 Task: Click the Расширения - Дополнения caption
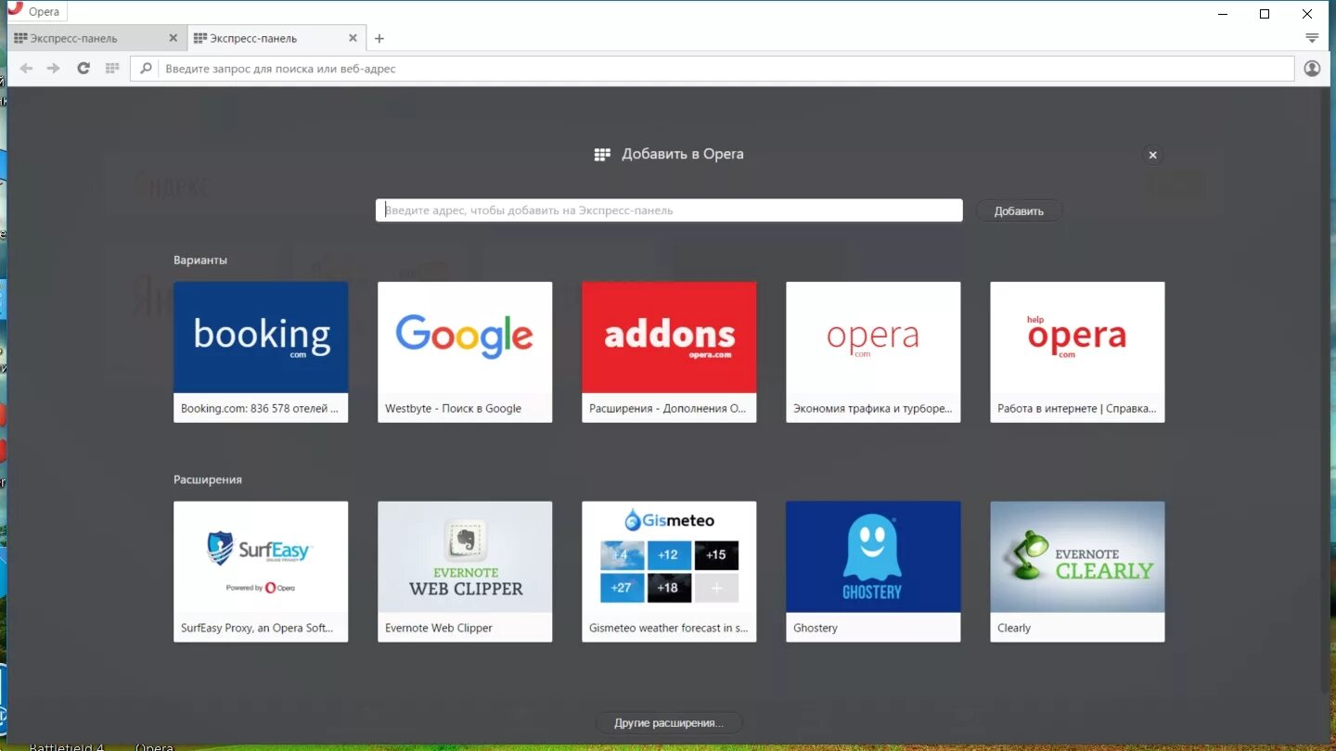668,408
